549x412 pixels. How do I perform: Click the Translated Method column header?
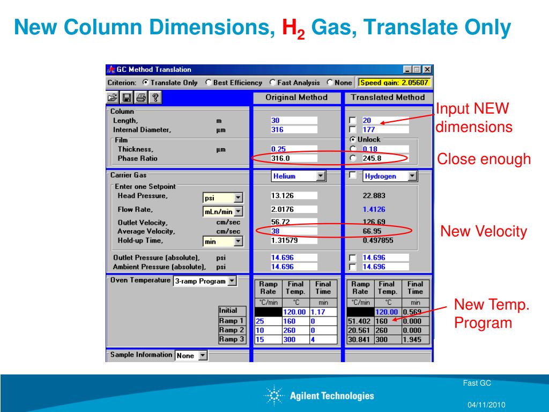(x=388, y=98)
